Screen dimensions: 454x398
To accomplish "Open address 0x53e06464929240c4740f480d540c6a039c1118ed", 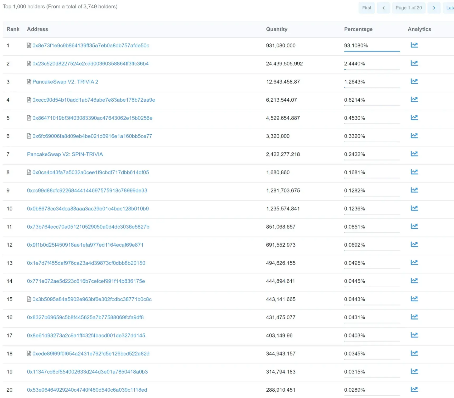I will tap(87, 390).
